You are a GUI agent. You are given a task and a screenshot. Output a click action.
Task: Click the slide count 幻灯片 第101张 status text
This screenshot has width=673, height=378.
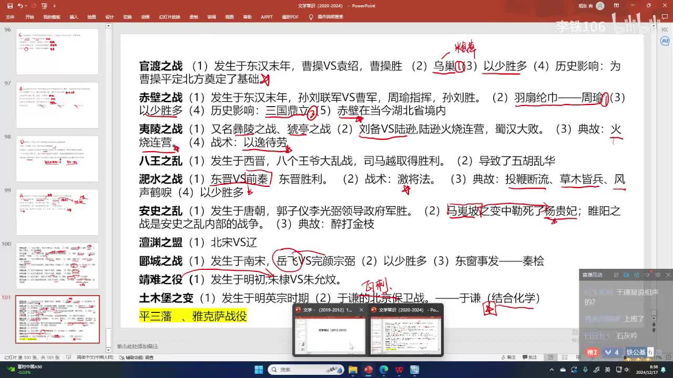pyautogui.click(x=32, y=357)
